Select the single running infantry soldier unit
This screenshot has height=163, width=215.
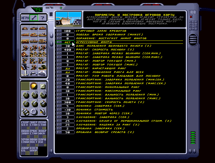click(x=25, y=48)
